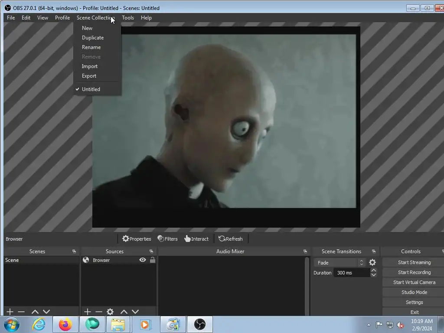
Task: Pop out the Sources dock
Action: pos(151,251)
